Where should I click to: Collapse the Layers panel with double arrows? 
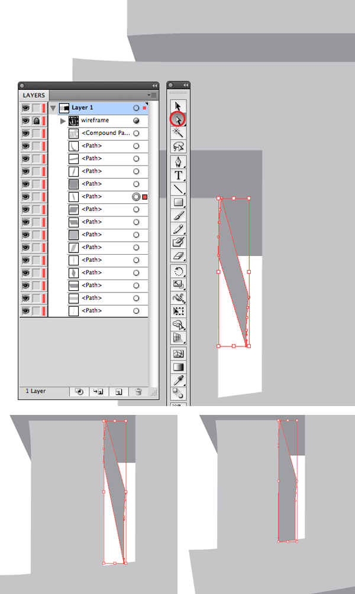pyautogui.click(x=154, y=86)
